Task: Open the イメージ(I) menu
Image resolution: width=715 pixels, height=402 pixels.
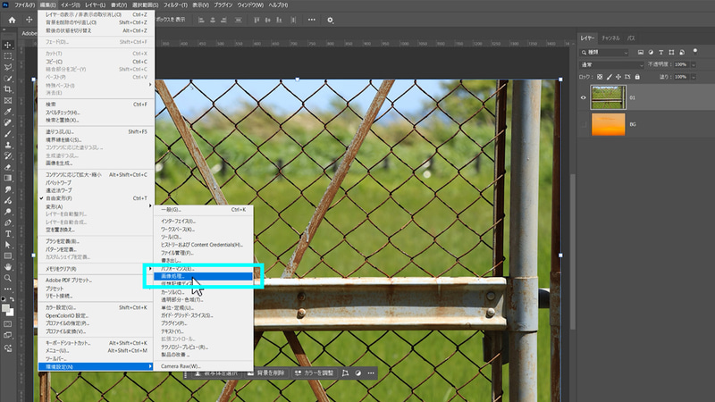Action: (x=71, y=5)
